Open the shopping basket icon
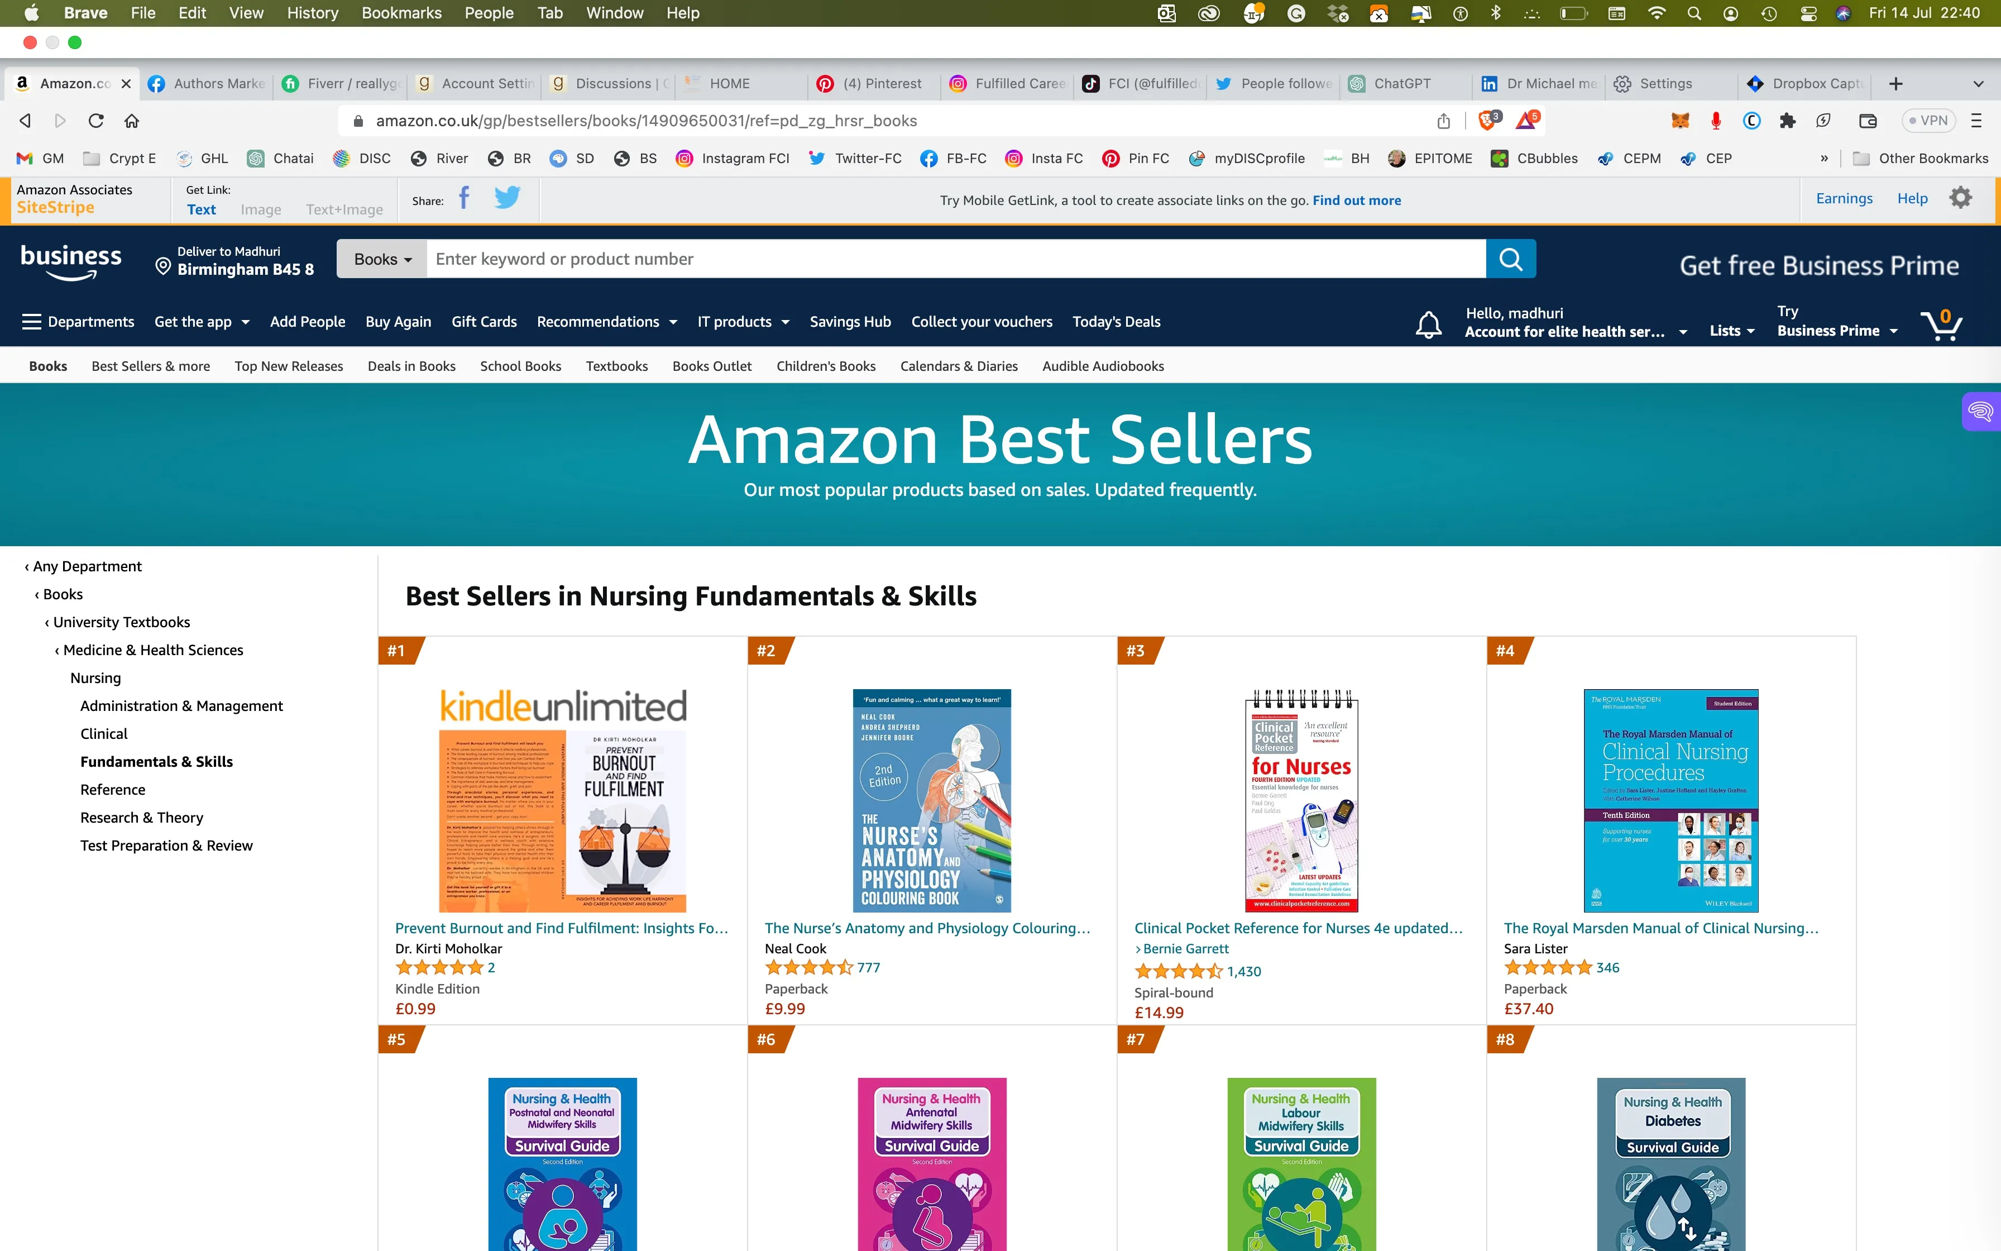The width and height of the screenshot is (2001, 1251). 1941,323
